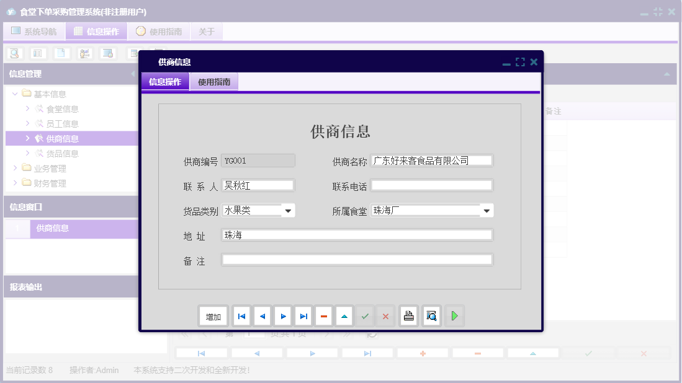The image size is (682, 383).
Task: Collapse the 基本信息 folder
Action: [x=14, y=93]
